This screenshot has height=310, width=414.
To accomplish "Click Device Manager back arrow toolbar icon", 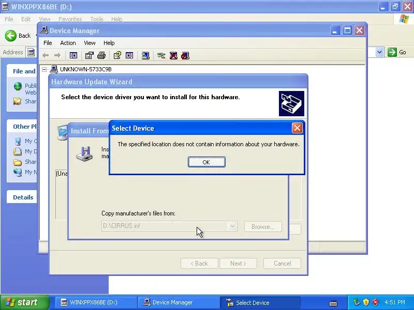I will pyautogui.click(x=46, y=55).
